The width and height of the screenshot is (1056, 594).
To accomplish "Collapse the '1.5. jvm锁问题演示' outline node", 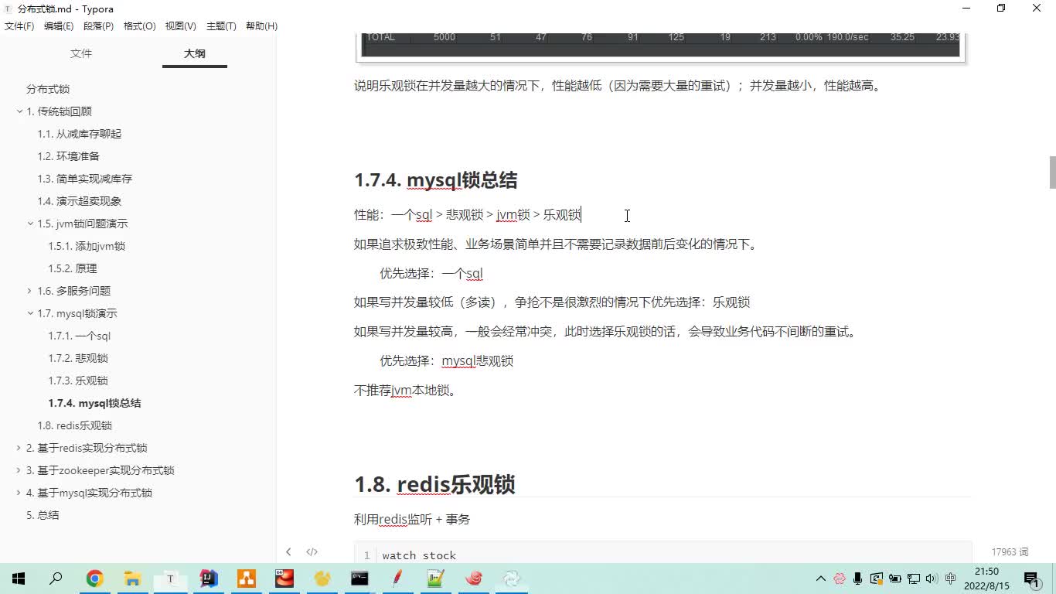I will tap(29, 224).
